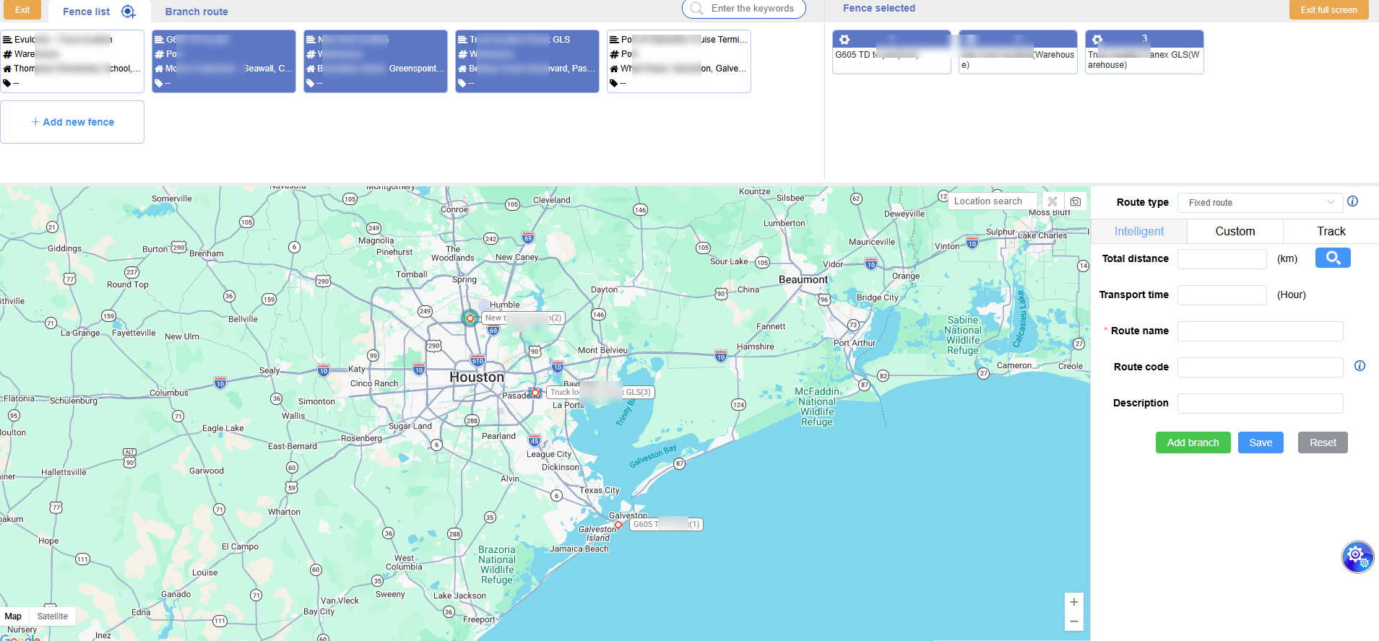The height and width of the screenshot is (641, 1379).
Task: Click the info icon beside Route type
Action: (x=1352, y=201)
